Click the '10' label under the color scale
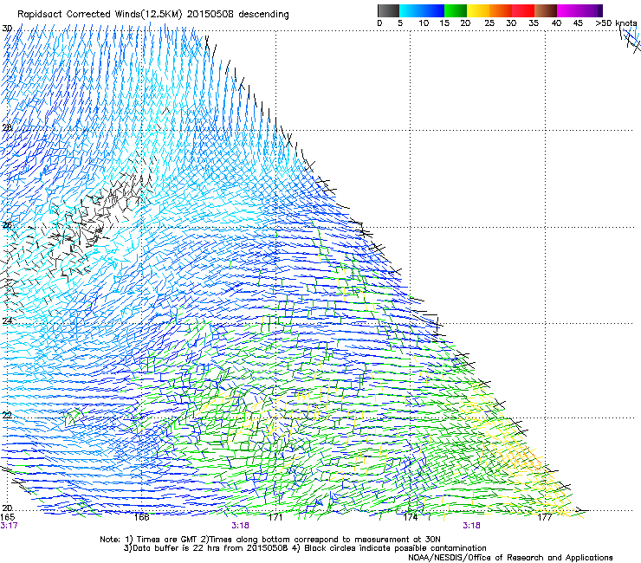The height and width of the screenshot is (563, 641). click(x=424, y=23)
